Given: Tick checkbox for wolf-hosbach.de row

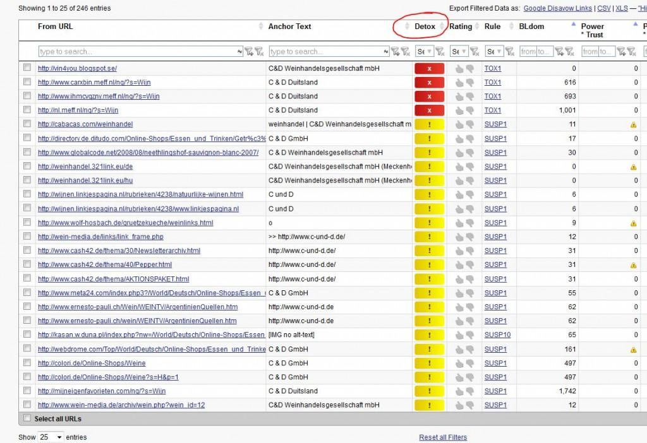Looking at the screenshot, I should (x=27, y=222).
